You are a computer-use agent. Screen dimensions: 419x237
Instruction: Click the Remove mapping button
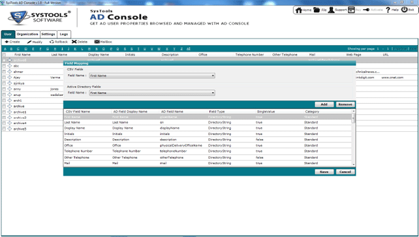345,104
